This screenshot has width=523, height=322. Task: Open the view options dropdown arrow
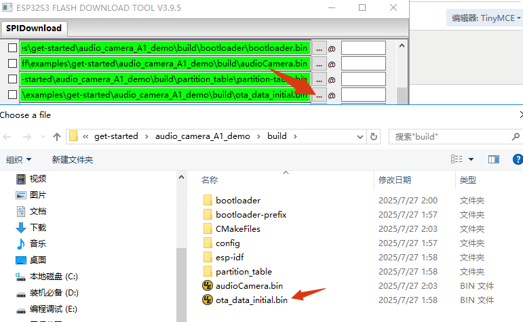[x=471, y=159]
